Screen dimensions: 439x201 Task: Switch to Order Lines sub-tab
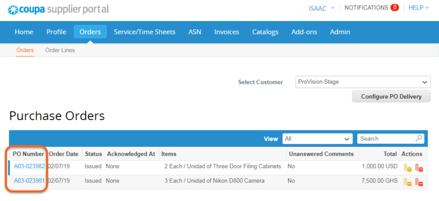coord(60,50)
